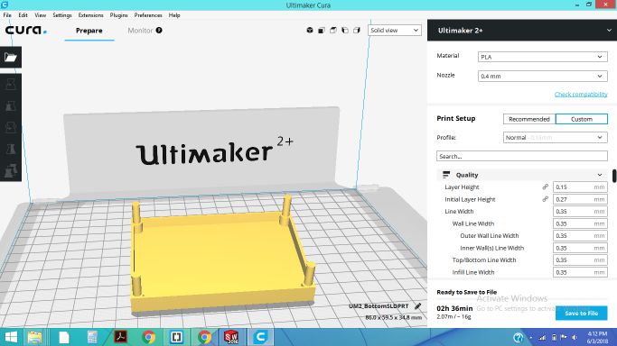Select the Mirror tool in sidebar
Image resolution: width=617 pixels, height=346 pixels.
click(x=11, y=149)
